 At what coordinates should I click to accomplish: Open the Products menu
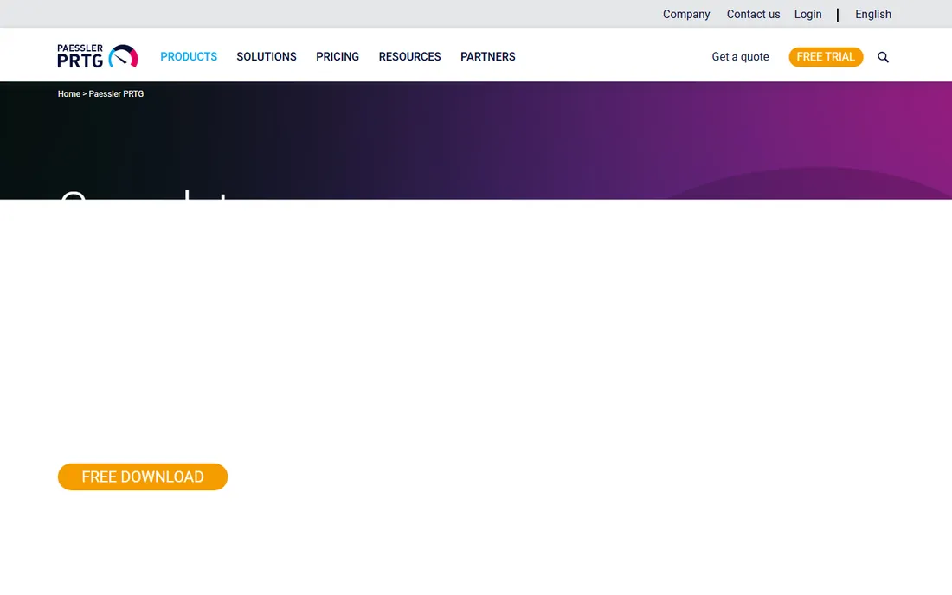[189, 56]
